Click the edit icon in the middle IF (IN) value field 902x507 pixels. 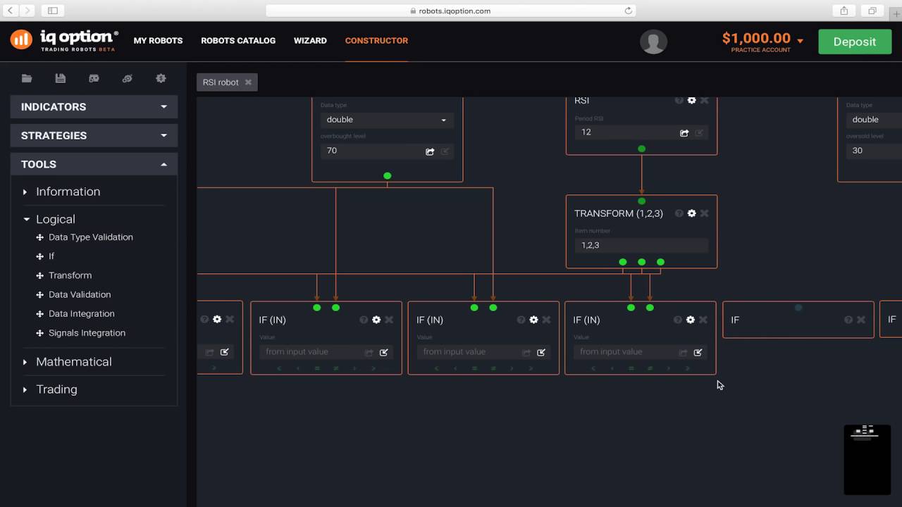point(541,352)
